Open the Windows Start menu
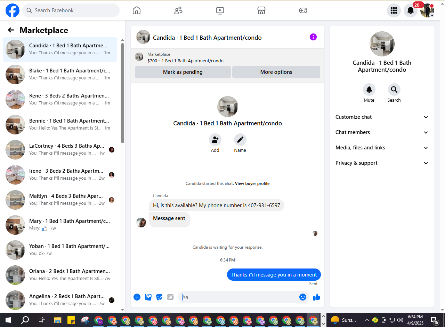This screenshot has height=327, width=445. pos(8,320)
